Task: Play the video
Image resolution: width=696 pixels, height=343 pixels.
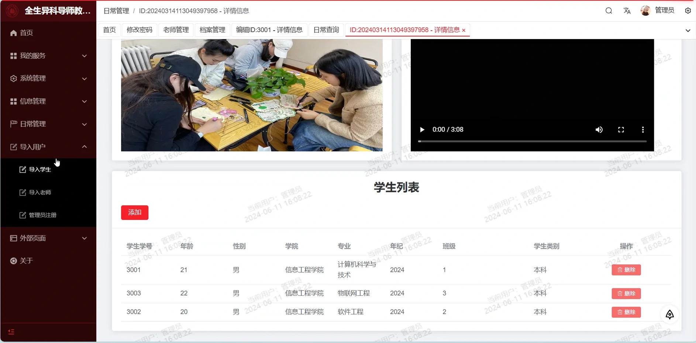Action: click(422, 130)
